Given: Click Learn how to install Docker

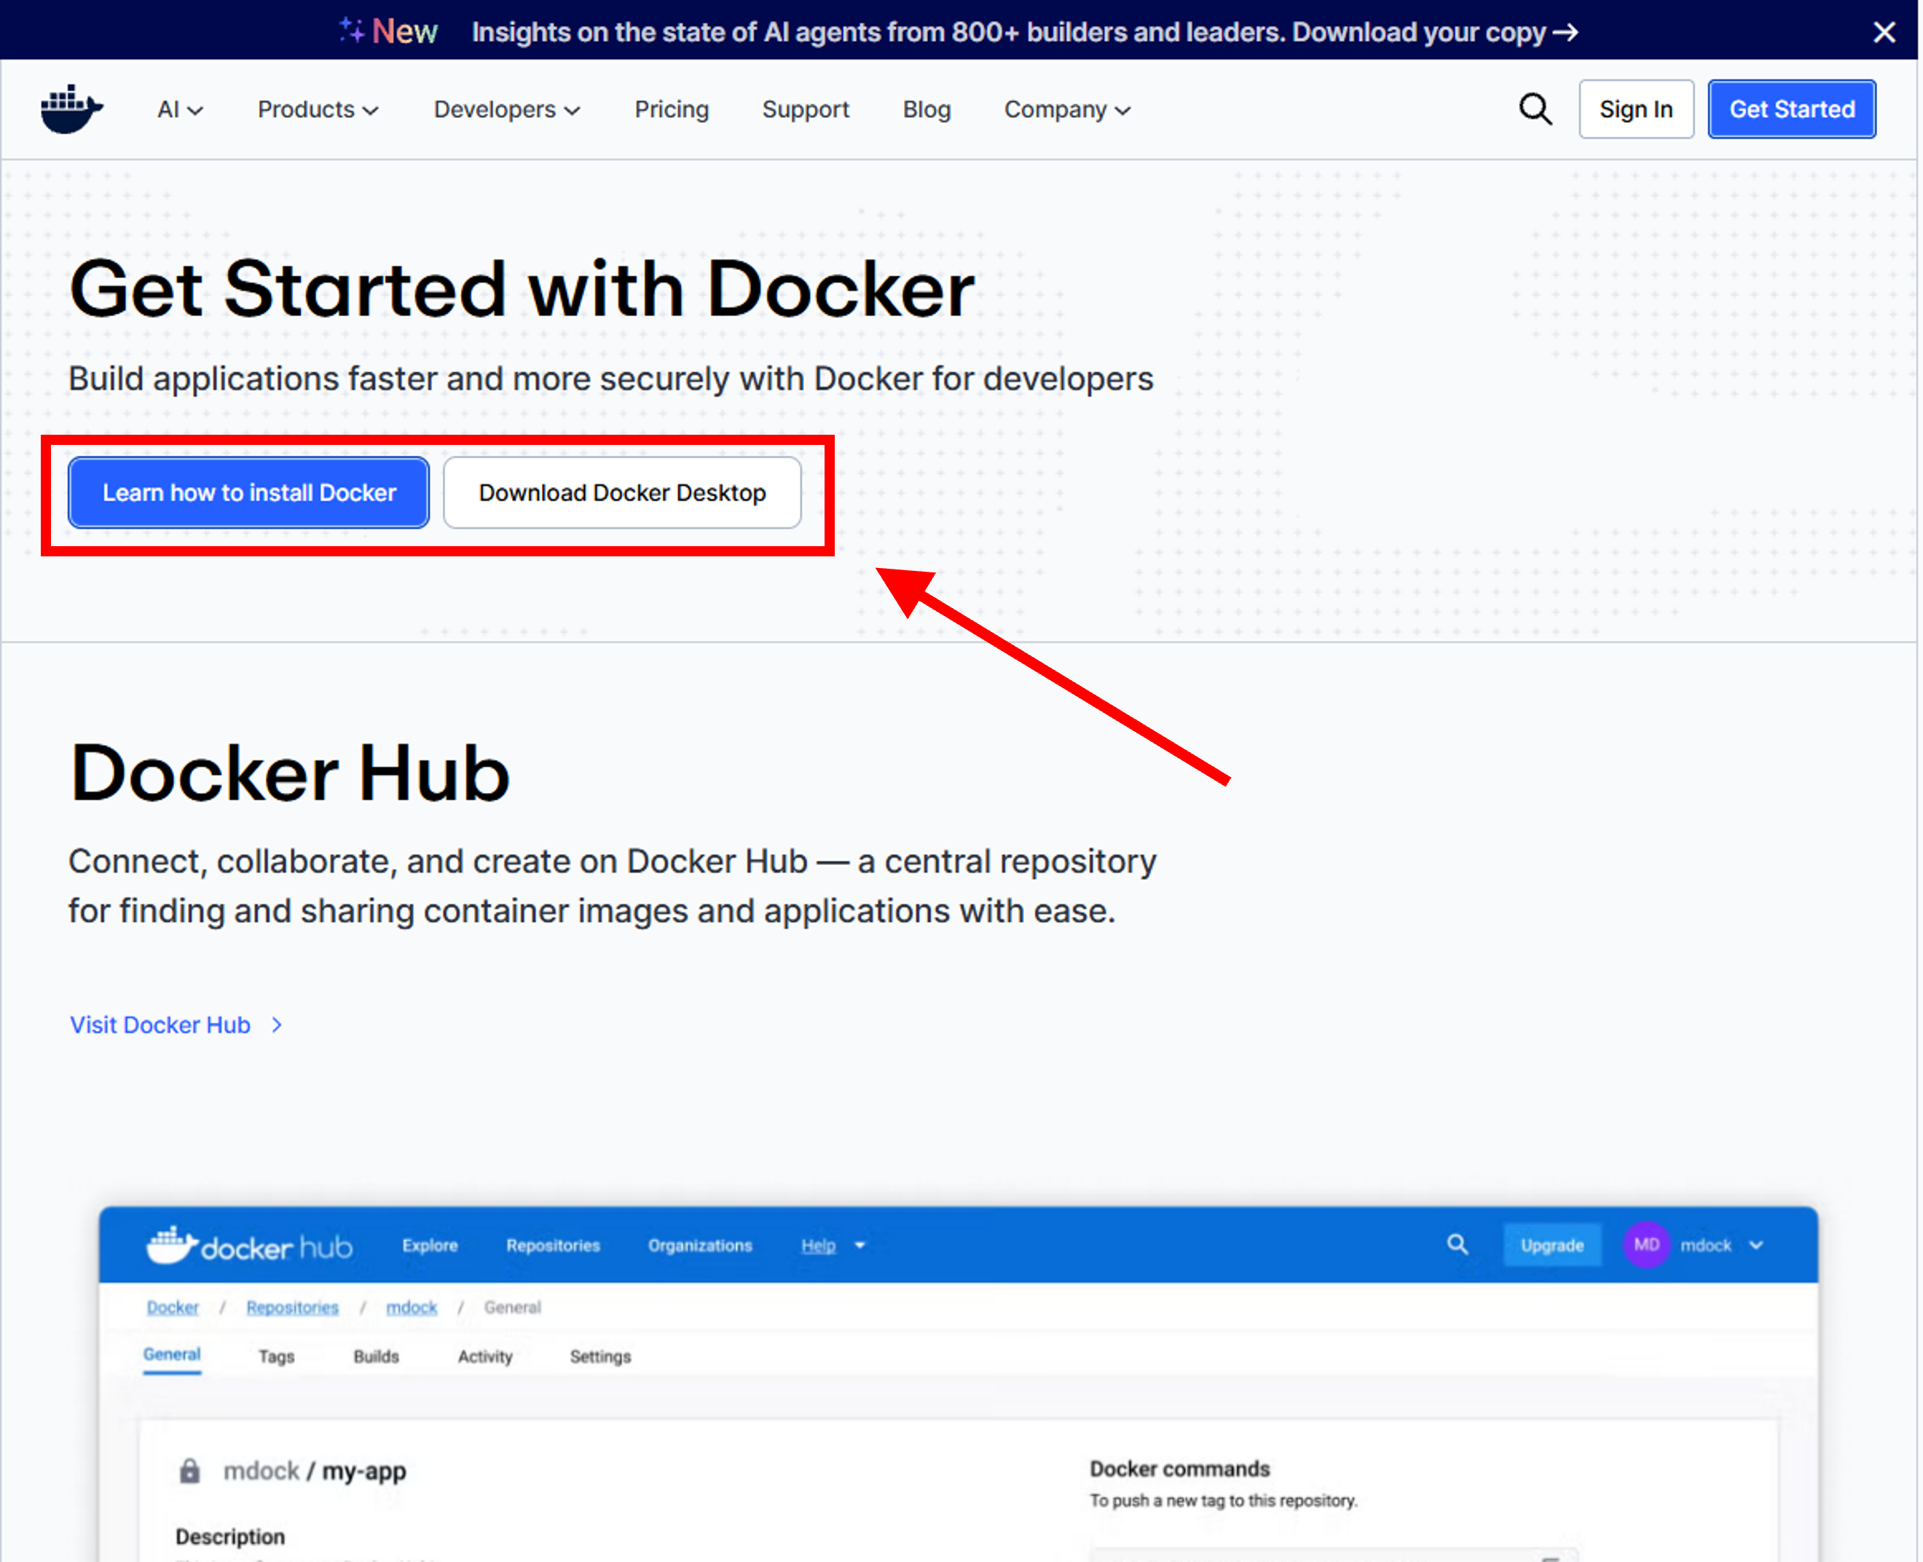Looking at the screenshot, I should click(248, 493).
